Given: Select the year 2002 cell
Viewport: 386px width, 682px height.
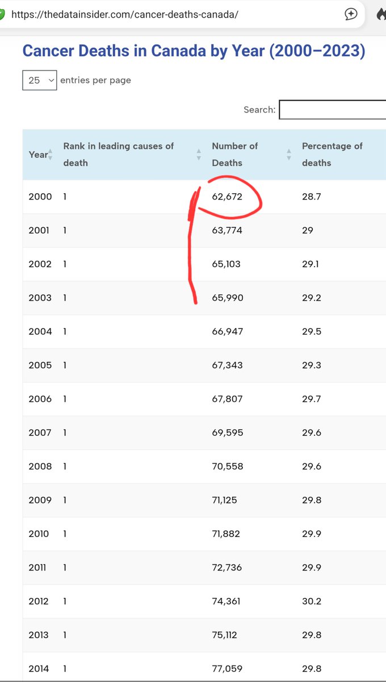Looking at the screenshot, I should coord(40,264).
